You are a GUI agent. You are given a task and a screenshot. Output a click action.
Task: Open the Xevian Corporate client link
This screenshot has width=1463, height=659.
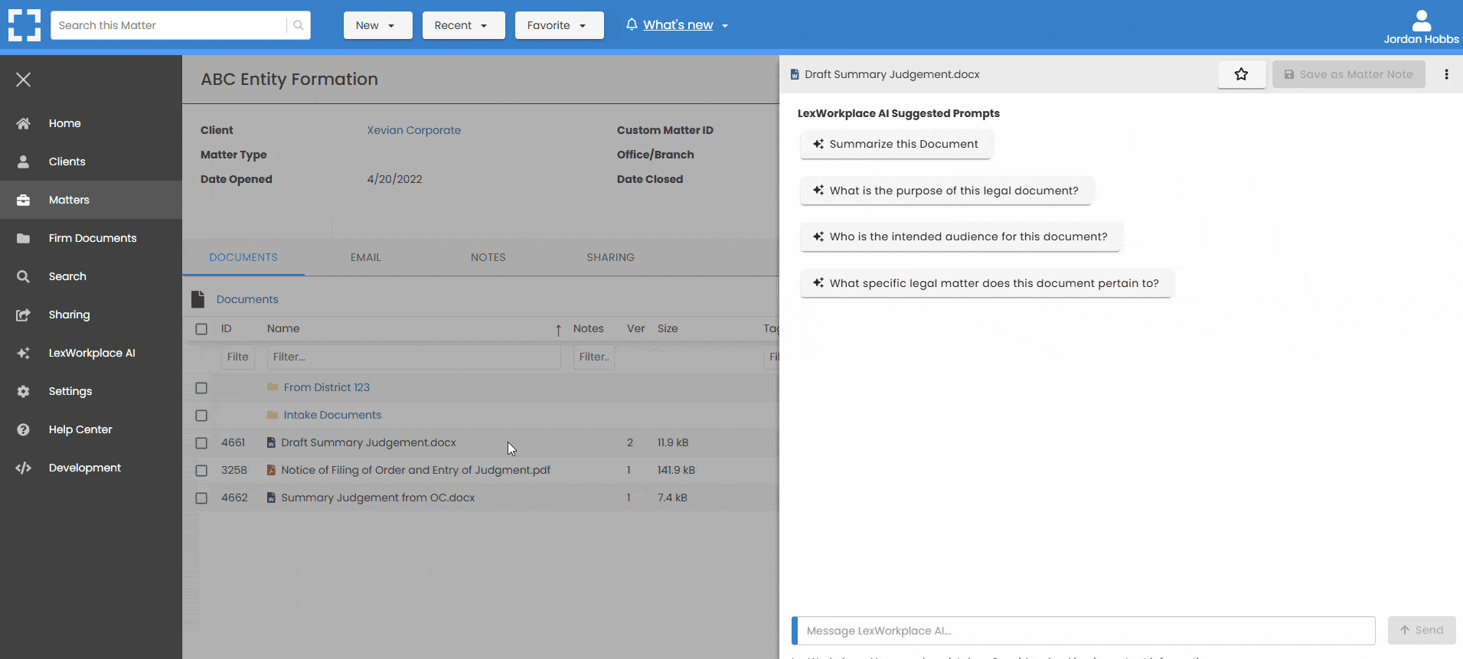414,130
